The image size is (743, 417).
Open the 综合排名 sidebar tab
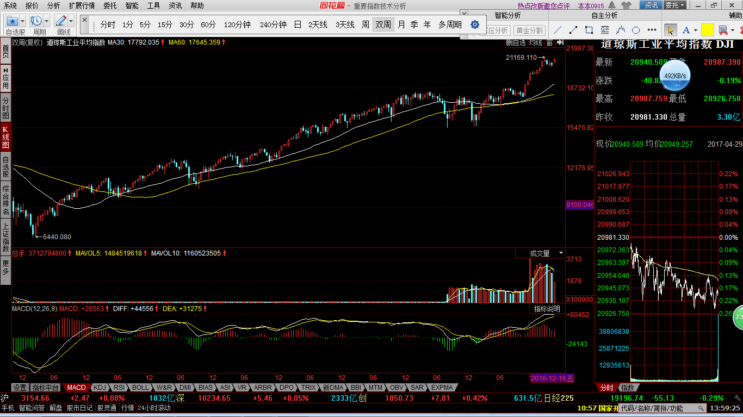5,198
